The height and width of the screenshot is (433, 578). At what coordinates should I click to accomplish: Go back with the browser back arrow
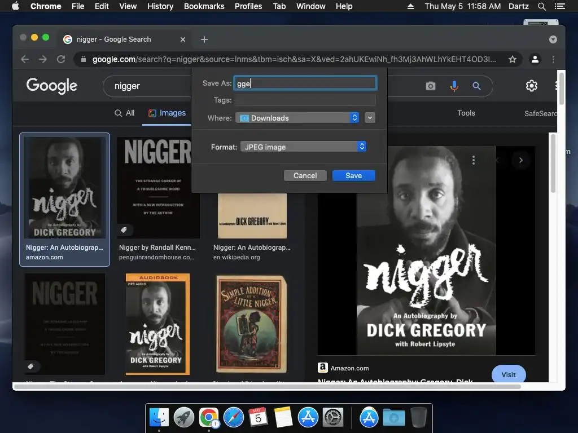[25, 59]
